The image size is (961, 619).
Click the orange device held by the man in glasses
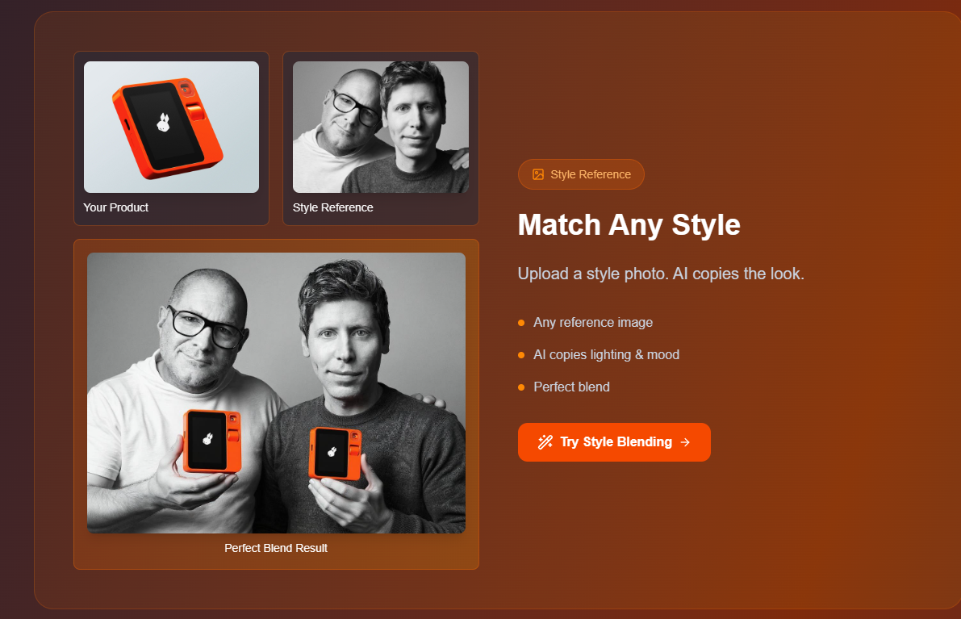(212, 441)
